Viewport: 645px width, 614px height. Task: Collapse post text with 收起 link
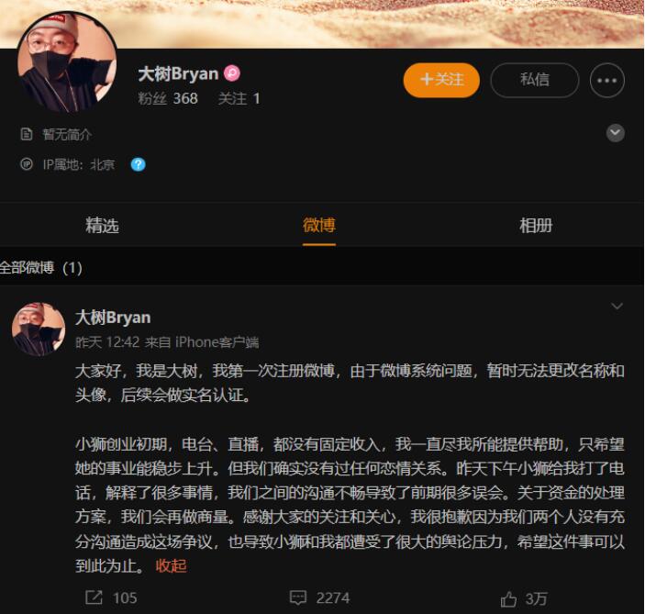172,566
